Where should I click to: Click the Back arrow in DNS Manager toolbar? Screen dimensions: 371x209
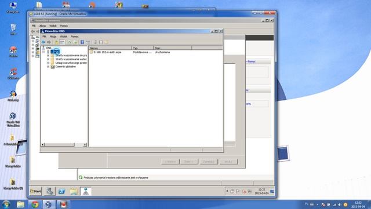[x=43, y=42]
